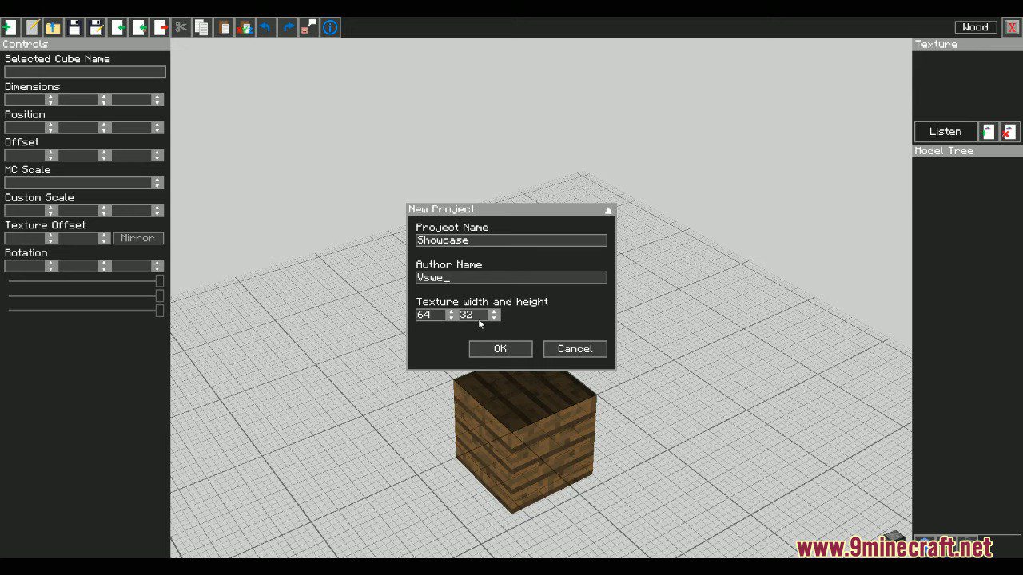This screenshot has width=1023, height=575.
Task: Click the Redo blue arrow icon
Action: pos(288,28)
